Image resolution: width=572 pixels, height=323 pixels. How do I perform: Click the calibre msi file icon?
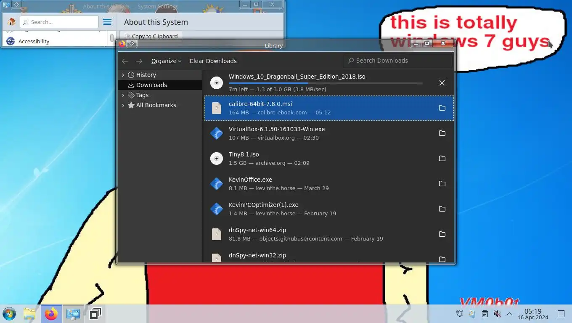(x=216, y=108)
